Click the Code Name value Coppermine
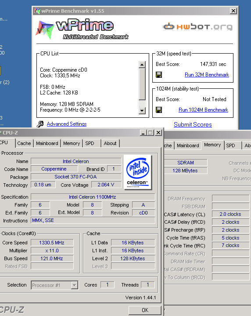Viewport: 251px width, 316px height. tap(54, 169)
